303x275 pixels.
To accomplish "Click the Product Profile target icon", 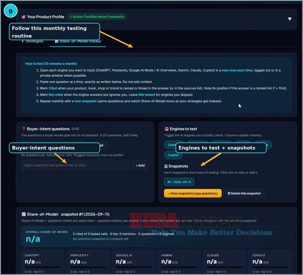I will tap(24, 17).
